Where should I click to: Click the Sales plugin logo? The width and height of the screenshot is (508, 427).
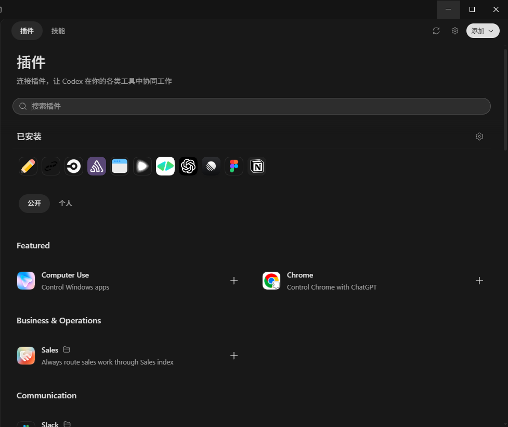(x=26, y=356)
